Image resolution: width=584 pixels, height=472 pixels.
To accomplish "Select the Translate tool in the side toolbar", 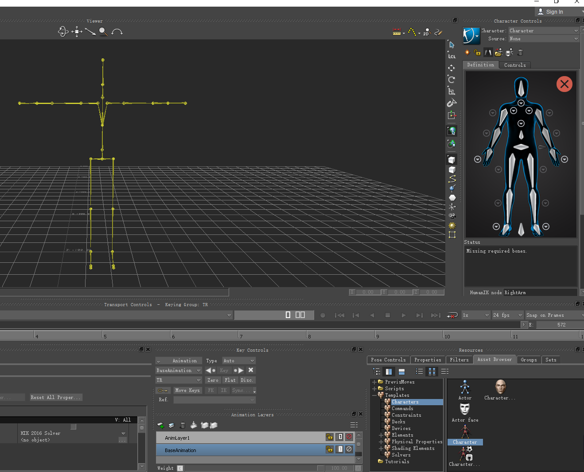I will 451,68.
